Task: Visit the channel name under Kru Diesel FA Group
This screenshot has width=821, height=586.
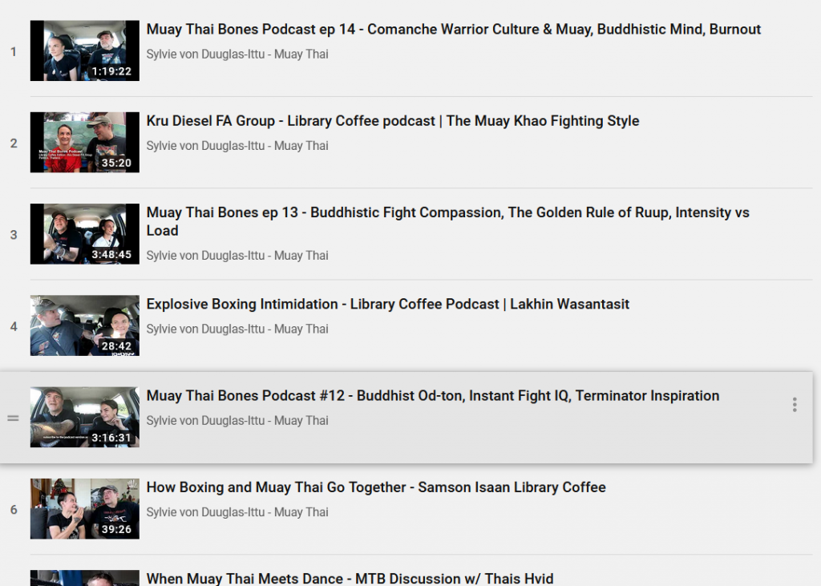Action: [x=237, y=146]
